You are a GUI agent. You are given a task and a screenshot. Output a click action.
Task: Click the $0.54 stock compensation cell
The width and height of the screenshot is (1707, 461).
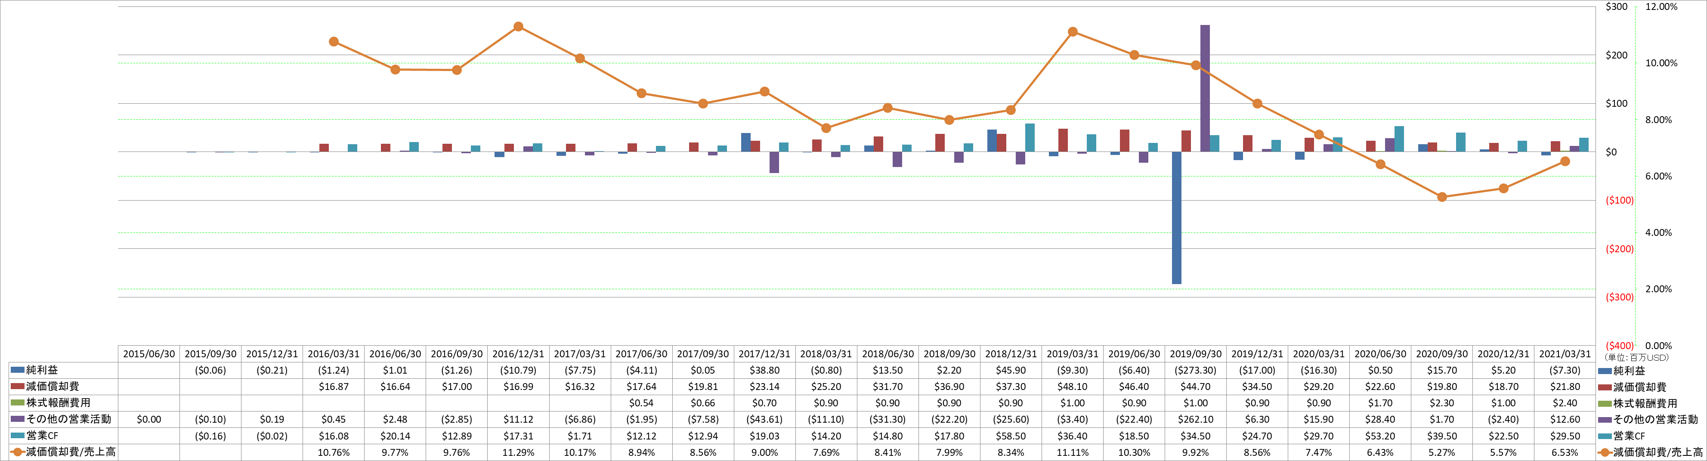pyautogui.click(x=641, y=403)
